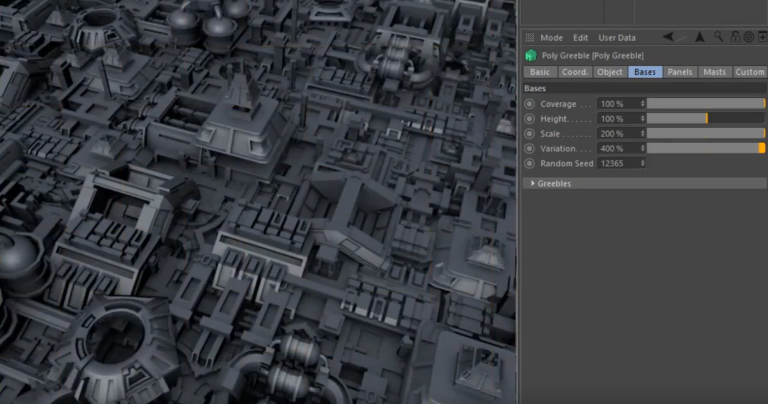Click the new Attribute Manager plus icon
The height and width of the screenshot is (404, 768).
tap(762, 37)
